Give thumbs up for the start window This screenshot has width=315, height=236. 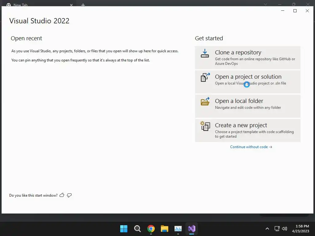[x=62, y=195]
